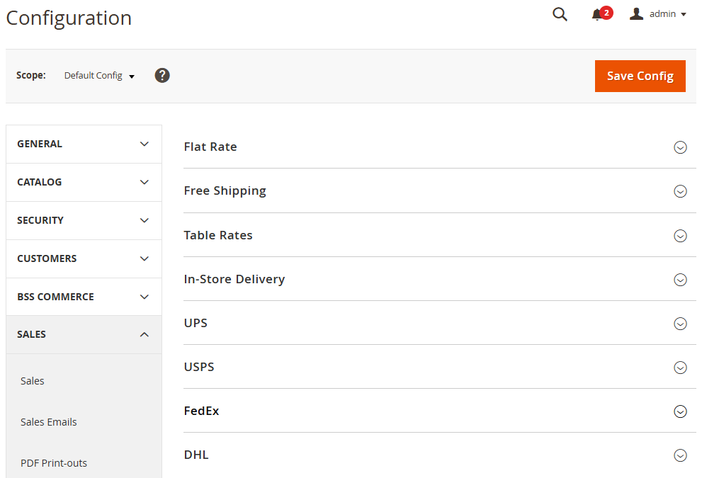Image resolution: width=702 pixels, height=478 pixels.
Task: Open the search magnifier icon
Action: point(560,15)
